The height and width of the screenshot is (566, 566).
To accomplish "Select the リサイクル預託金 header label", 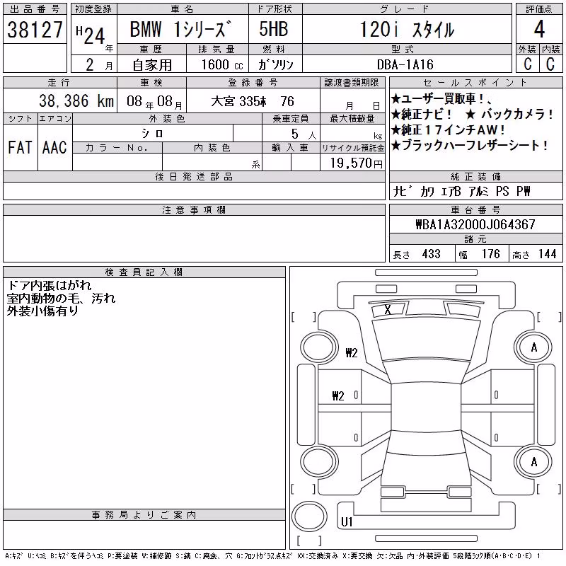I will point(352,148).
